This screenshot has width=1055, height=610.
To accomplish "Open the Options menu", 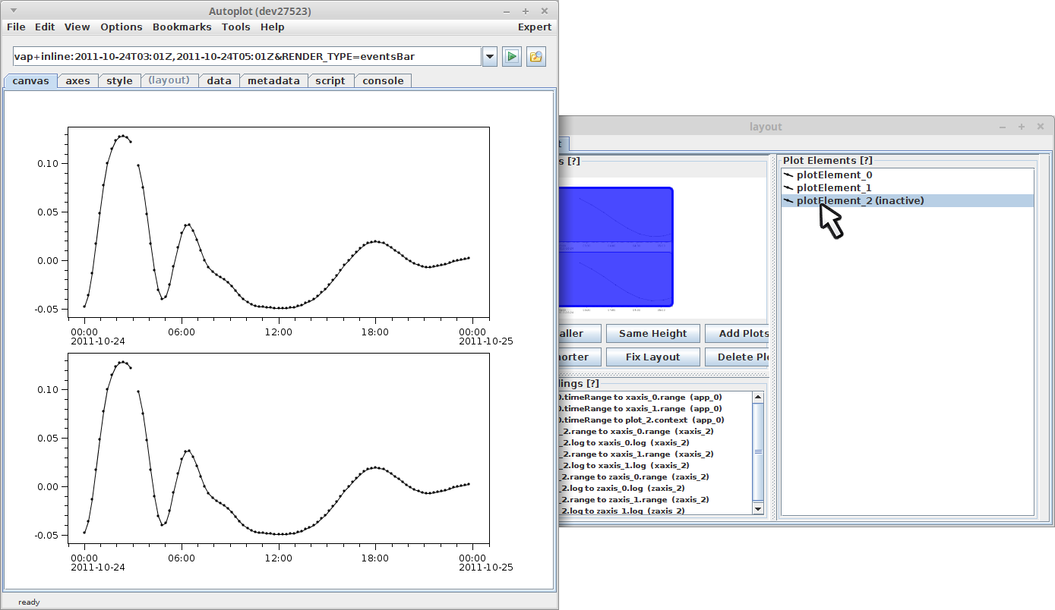I will point(122,27).
